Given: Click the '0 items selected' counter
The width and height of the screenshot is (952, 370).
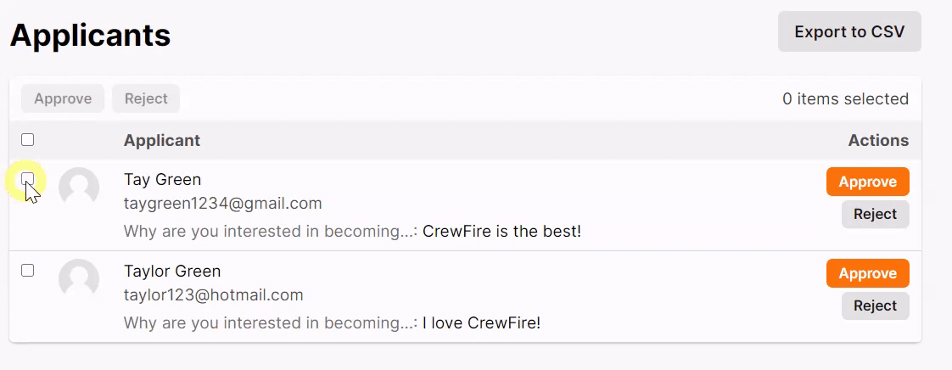Looking at the screenshot, I should point(846,98).
